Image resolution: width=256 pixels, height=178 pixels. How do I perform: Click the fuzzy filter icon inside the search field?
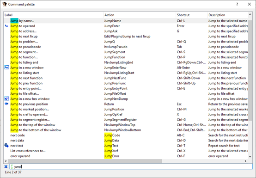(12, 166)
